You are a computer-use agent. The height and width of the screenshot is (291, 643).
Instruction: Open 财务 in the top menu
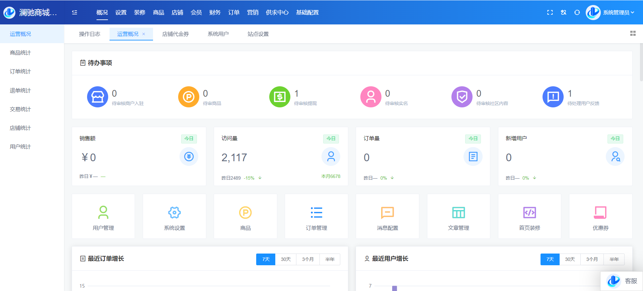pyautogui.click(x=215, y=12)
